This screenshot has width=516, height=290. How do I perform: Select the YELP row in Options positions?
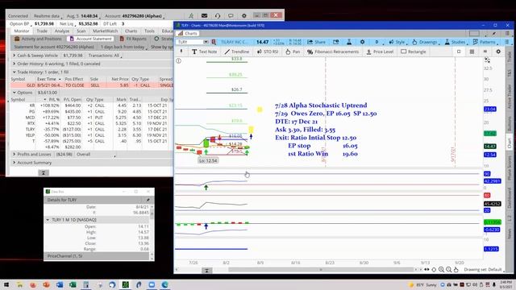[x=91, y=135]
